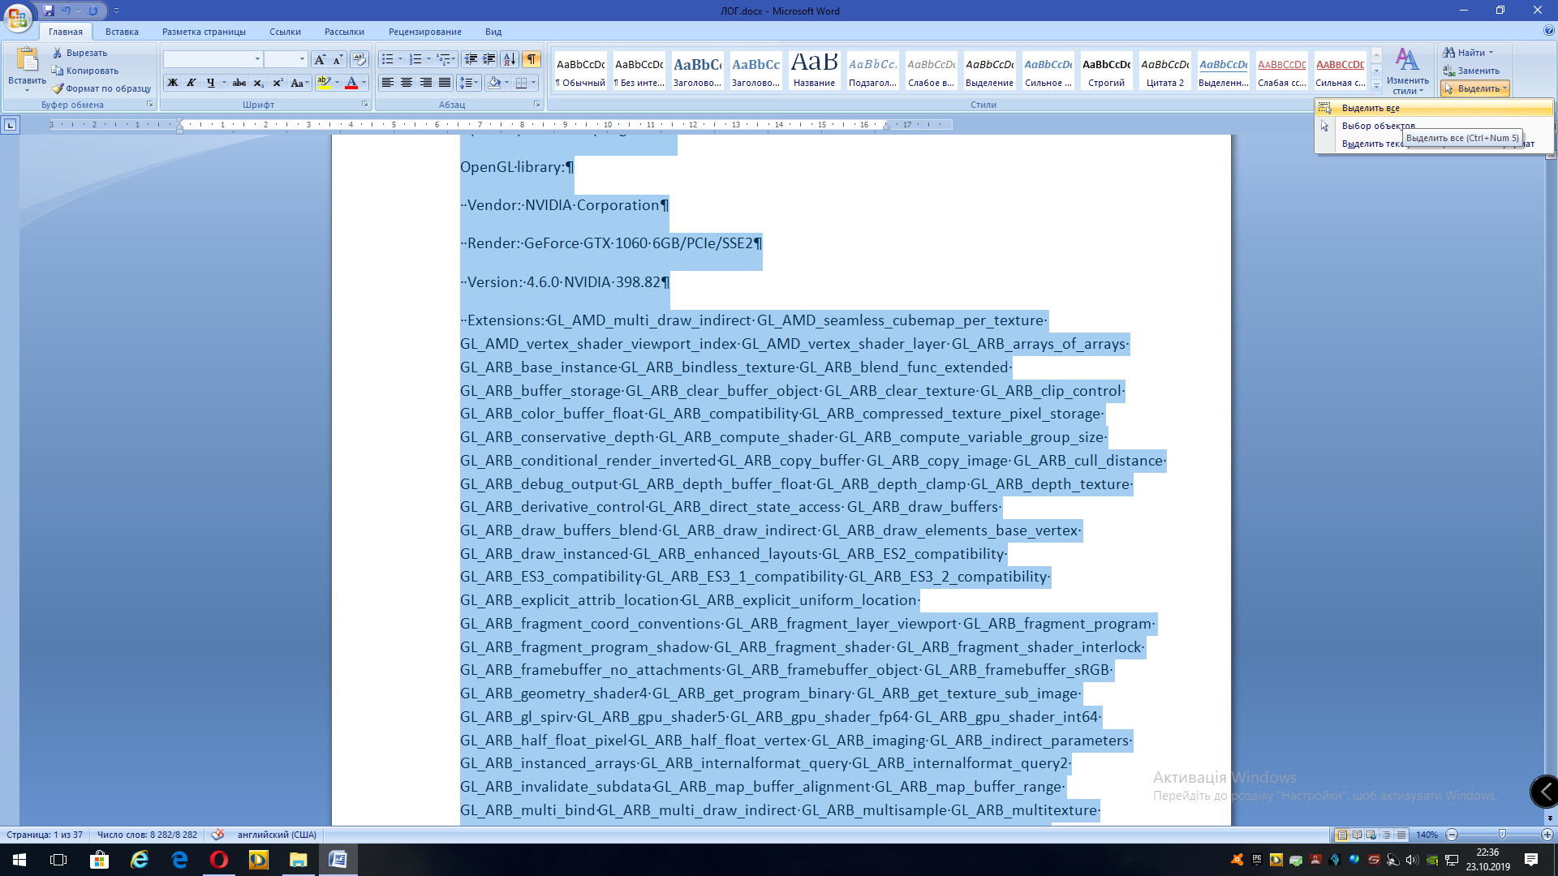Screen dimensions: 1558x876
Task: Click the center alignment icon
Action: coord(407,83)
